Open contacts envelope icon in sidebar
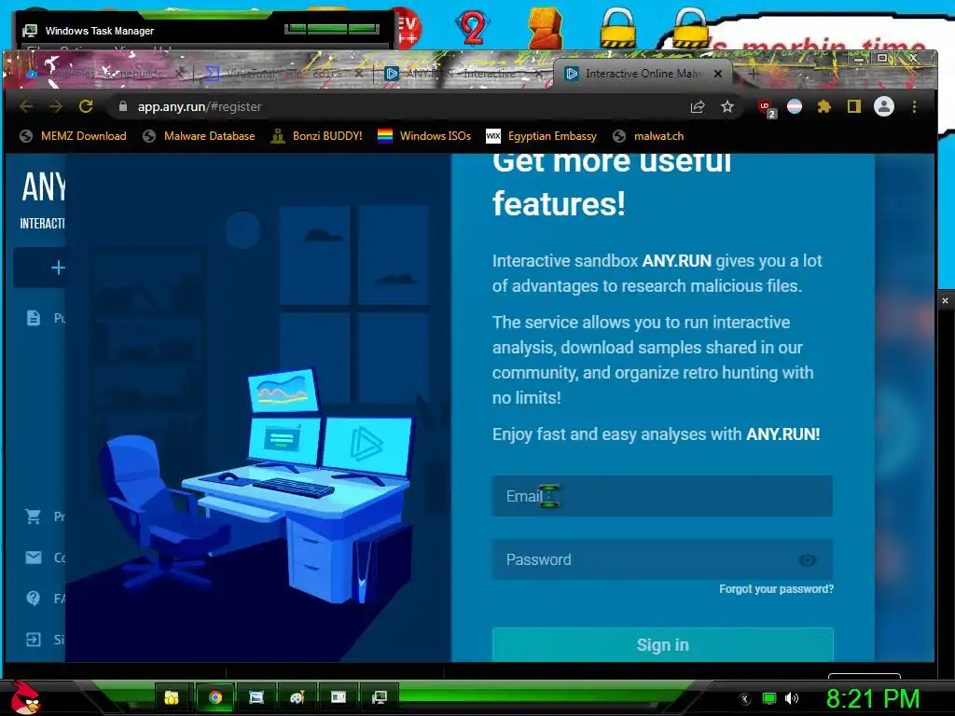The height and width of the screenshot is (716, 955). (34, 558)
